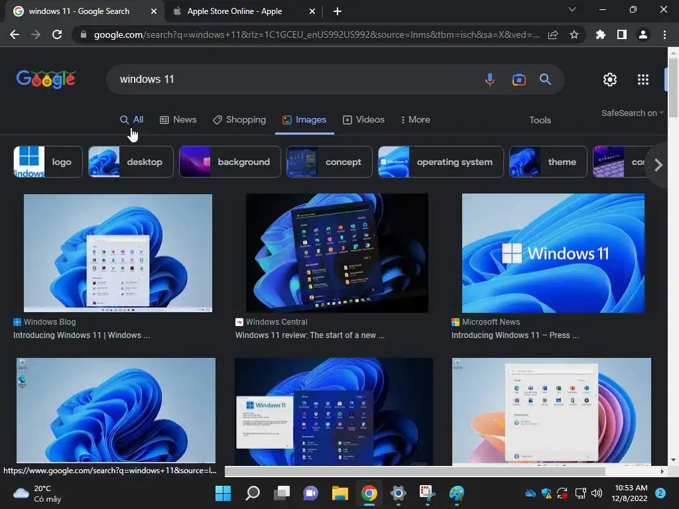
Task: Open the Tools filter options
Action: tap(540, 120)
